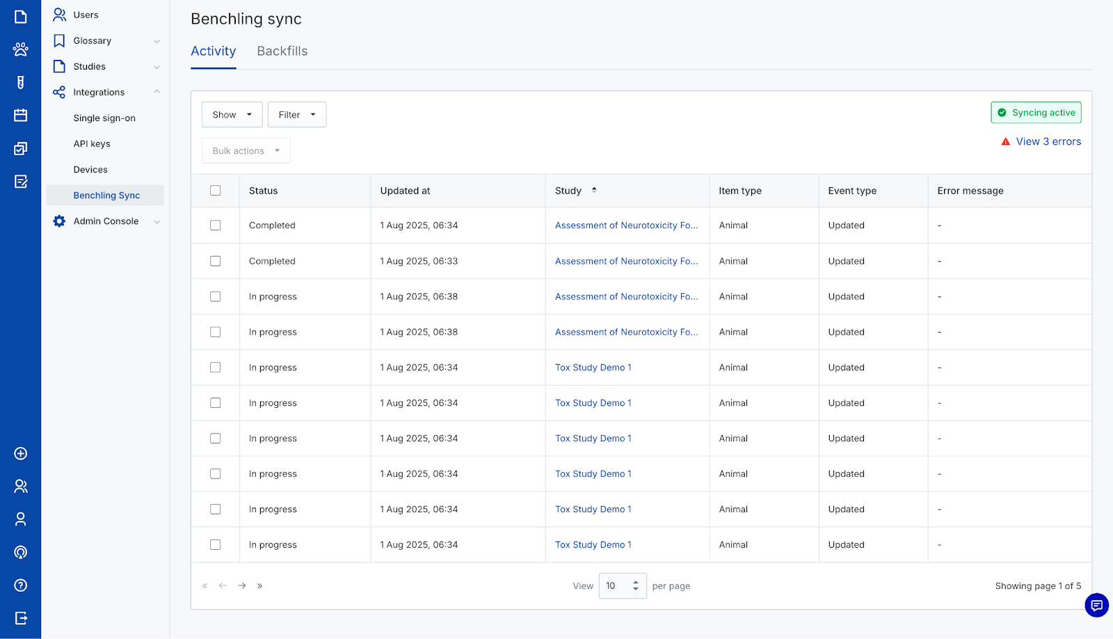Jump to last page with double arrow
This screenshot has width=1113, height=639.
[x=259, y=586]
